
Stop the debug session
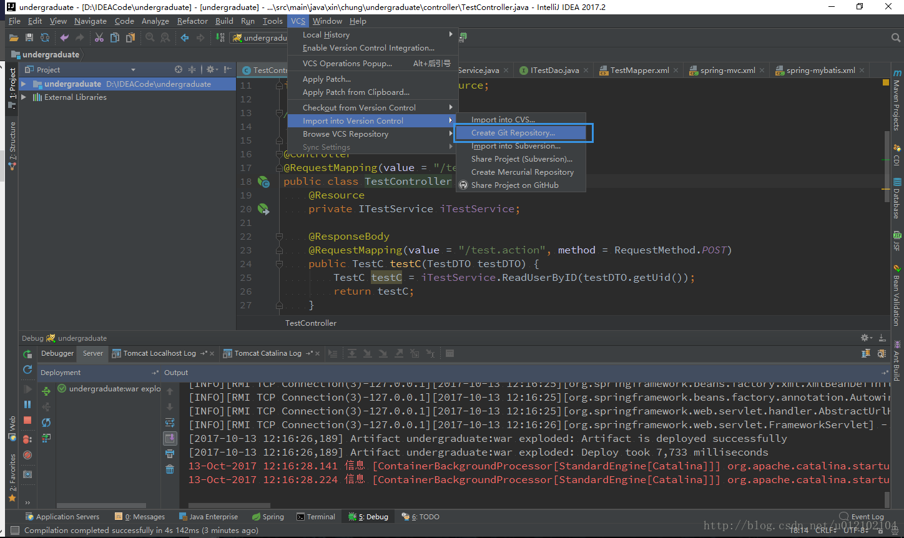click(x=27, y=421)
